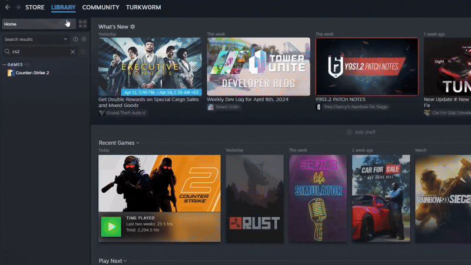Open the STORE tab

pyautogui.click(x=35, y=7)
